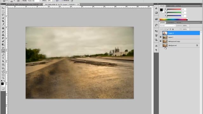This screenshot has height=114, width=203.
Task: Select the Spot Healing Brush tool
Action: pyautogui.click(x=3, y=28)
